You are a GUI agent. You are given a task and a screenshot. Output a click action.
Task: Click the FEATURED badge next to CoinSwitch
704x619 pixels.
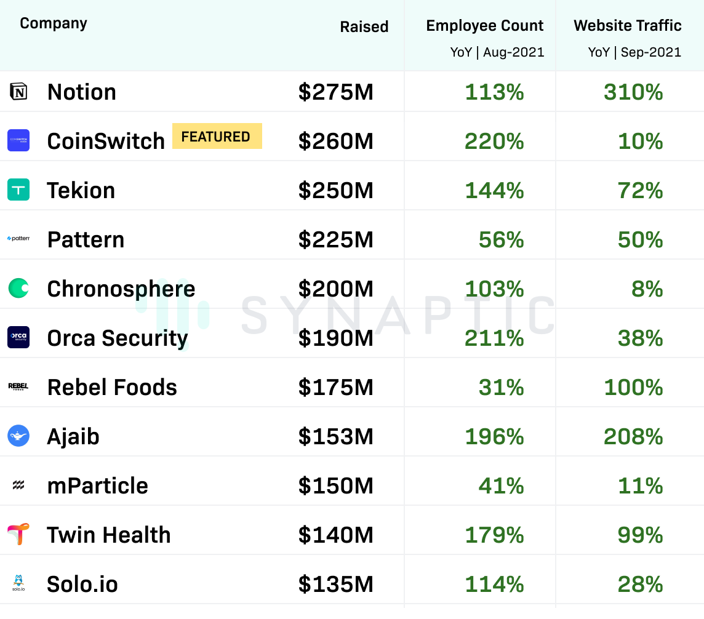pos(217,136)
